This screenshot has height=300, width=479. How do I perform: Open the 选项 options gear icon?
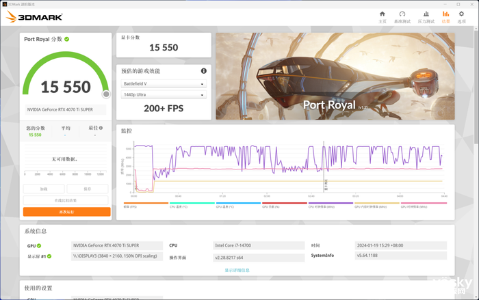461,14
